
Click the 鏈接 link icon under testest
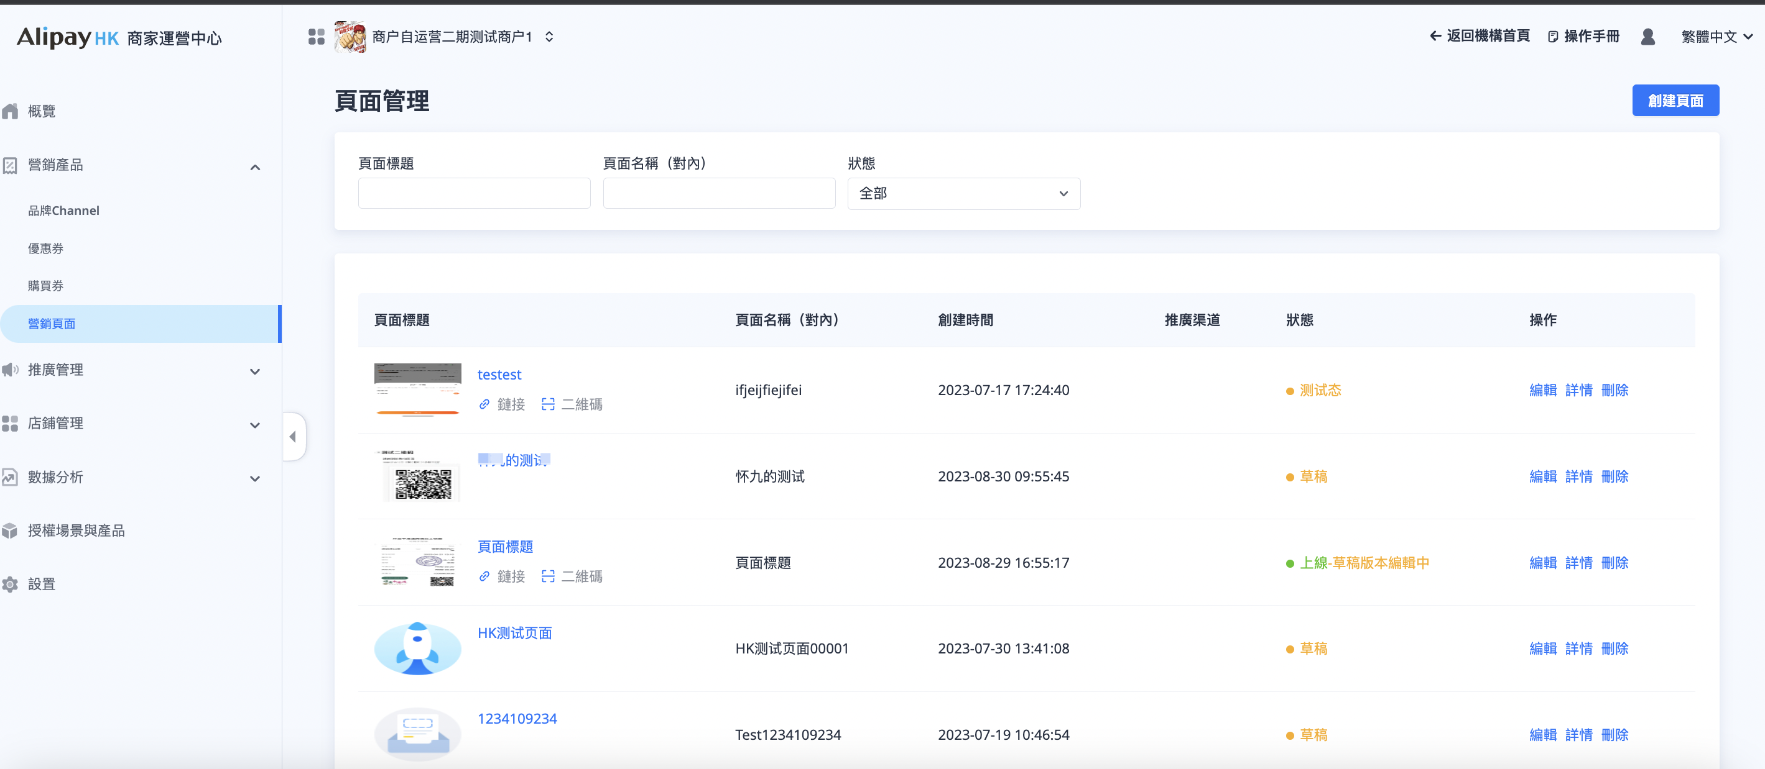pyautogui.click(x=484, y=404)
